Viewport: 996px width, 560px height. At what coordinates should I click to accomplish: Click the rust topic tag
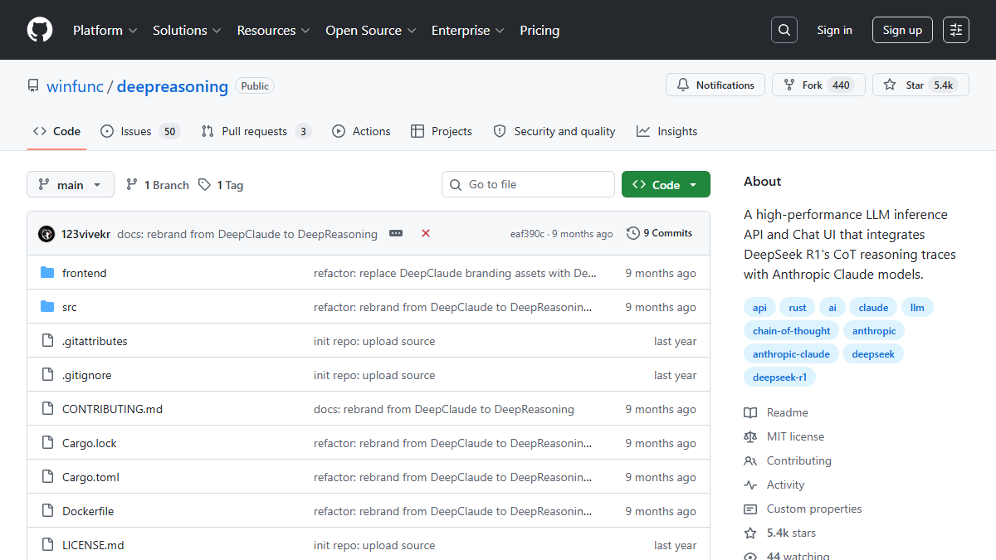point(798,307)
